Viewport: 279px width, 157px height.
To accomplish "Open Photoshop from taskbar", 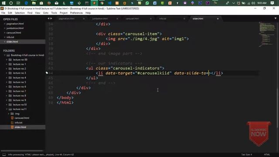I will point(200,3).
